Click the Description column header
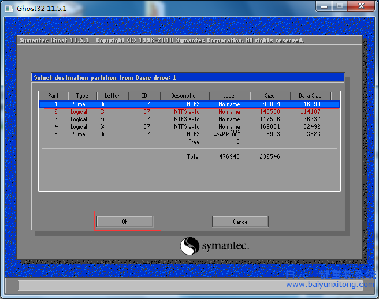Screen dimensions: 379x299 tap(184, 96)
